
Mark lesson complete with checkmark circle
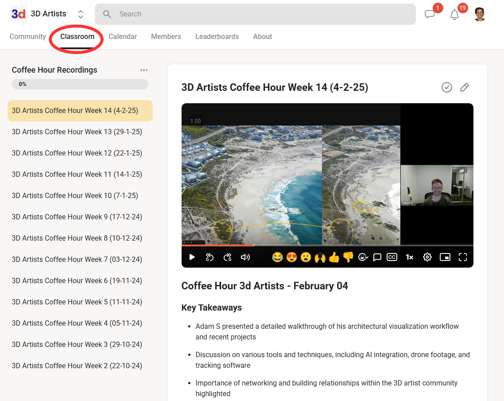pyautogui.click(x=447, y=87)
